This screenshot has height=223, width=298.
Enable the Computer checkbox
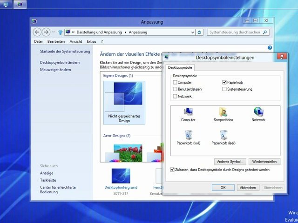coord(175,82)
